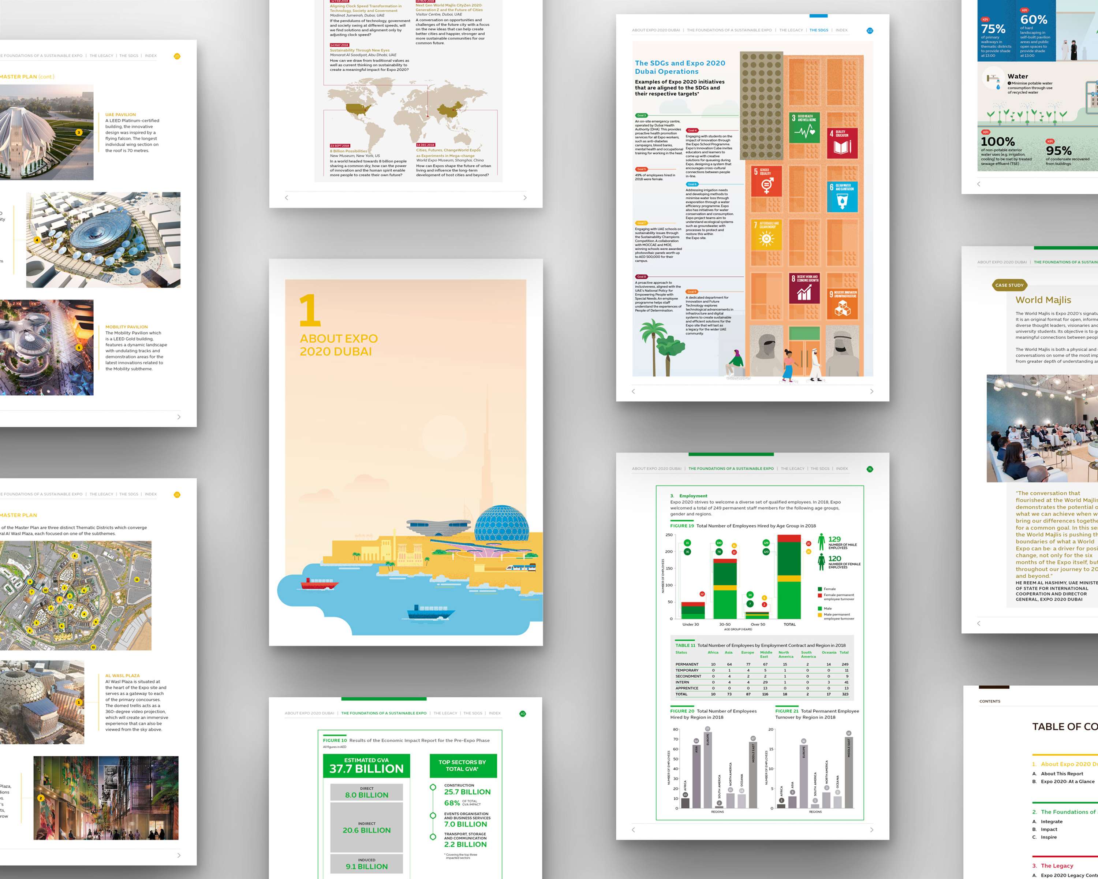Click next-page arrow on SDGs page
Image resolution: width=1098 pixels, height=879 pixels.
[x=871, y=391]
